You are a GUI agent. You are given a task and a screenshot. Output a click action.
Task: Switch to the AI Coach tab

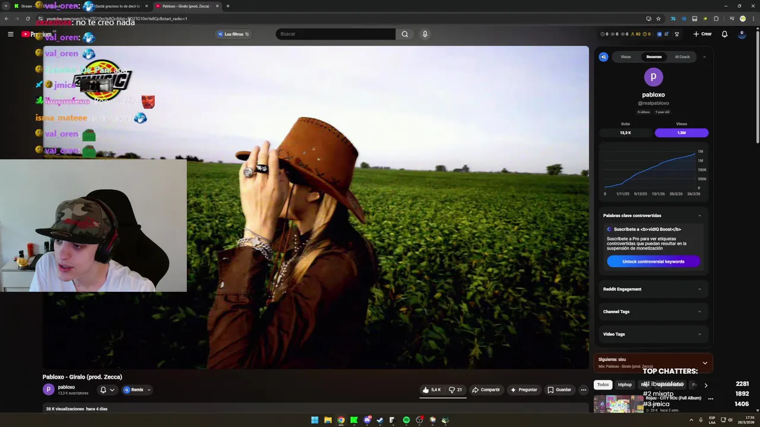[682, 57]
